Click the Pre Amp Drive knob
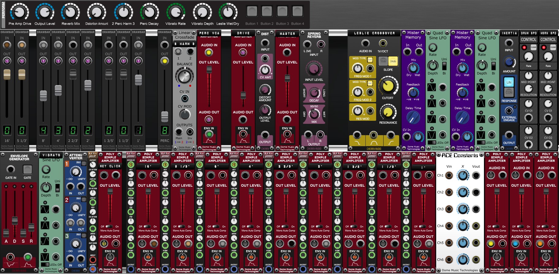 click(20, 12)
